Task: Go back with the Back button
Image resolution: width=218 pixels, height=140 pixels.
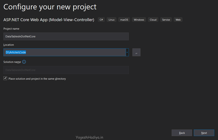Action: [182, 133]
